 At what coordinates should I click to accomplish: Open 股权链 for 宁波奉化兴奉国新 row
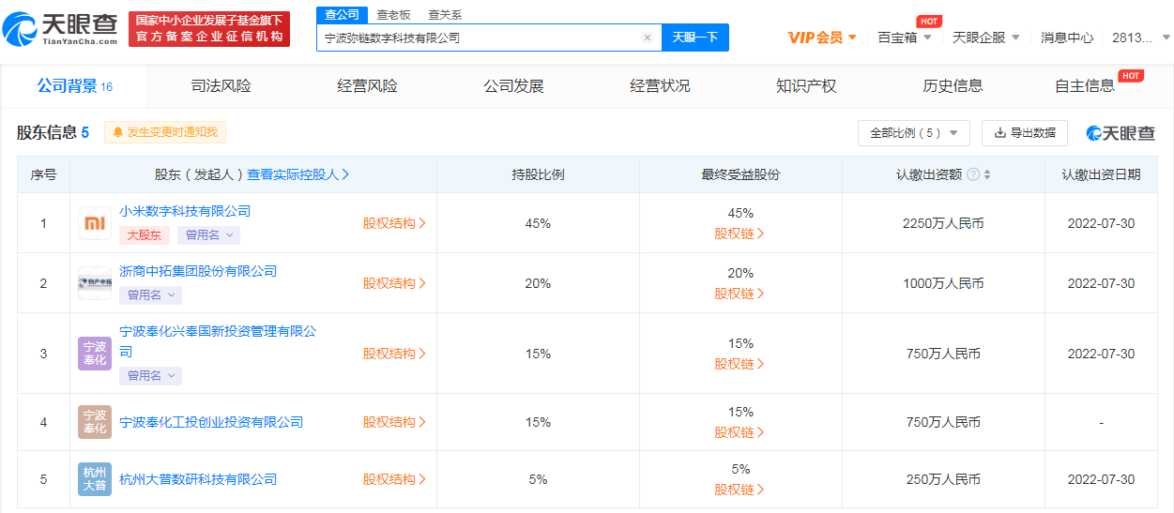[739, 364]
